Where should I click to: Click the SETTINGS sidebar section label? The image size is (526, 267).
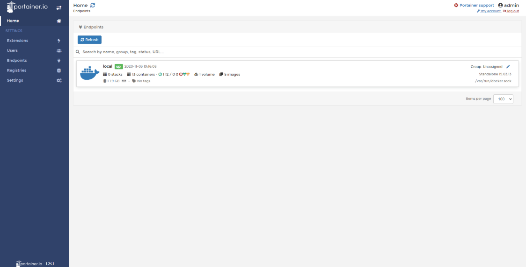pyautogui.click(x=14, y=31)
